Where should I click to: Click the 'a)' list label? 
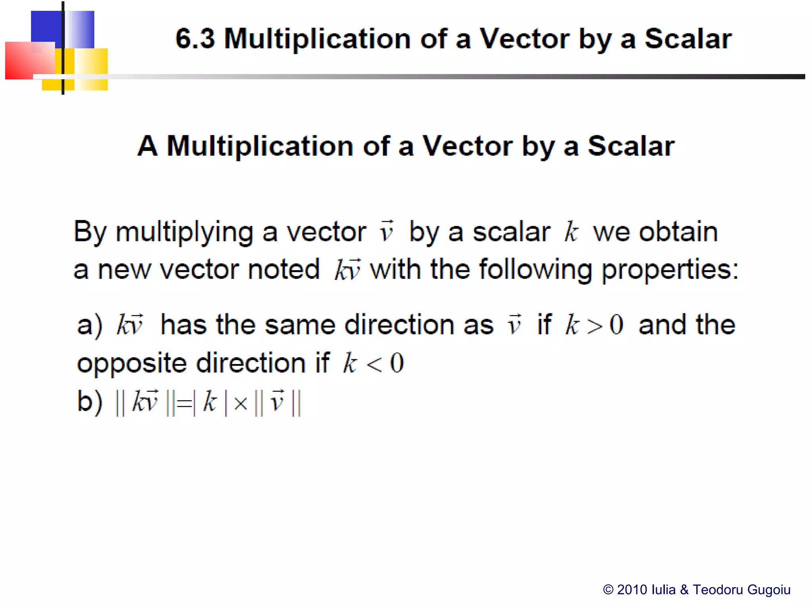(x=90, y=325)
